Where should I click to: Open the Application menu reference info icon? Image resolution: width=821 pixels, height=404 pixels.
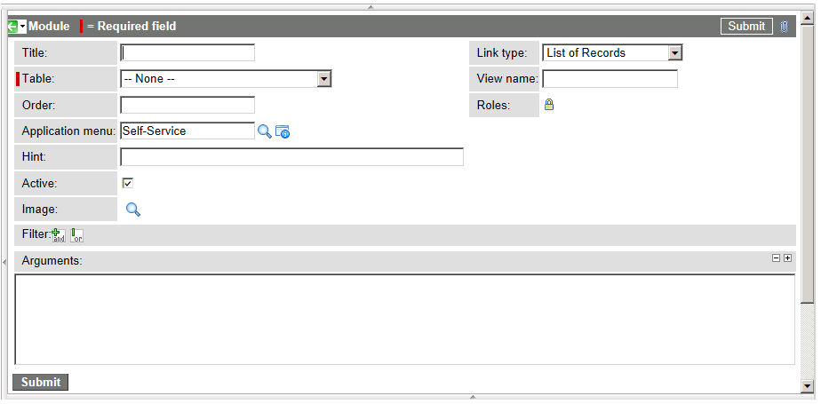click(283, 132)
